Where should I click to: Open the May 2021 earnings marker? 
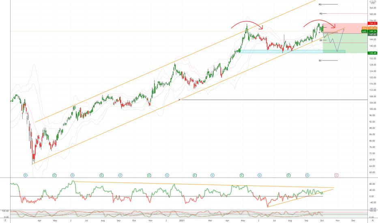[242, 175]
